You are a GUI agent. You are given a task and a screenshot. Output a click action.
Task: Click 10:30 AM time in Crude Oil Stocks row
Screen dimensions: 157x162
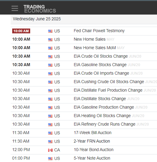(x=21, y=56)
